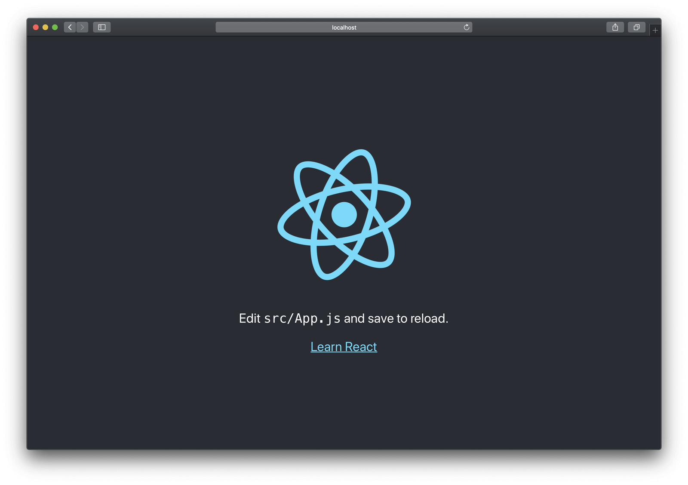
Task: Click the yellow minimize traffic light
Action: click(x=45, y=27)
